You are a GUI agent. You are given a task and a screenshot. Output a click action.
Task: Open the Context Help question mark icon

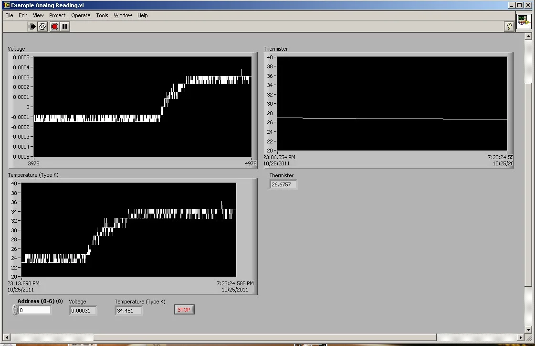(x=509, y=26)
